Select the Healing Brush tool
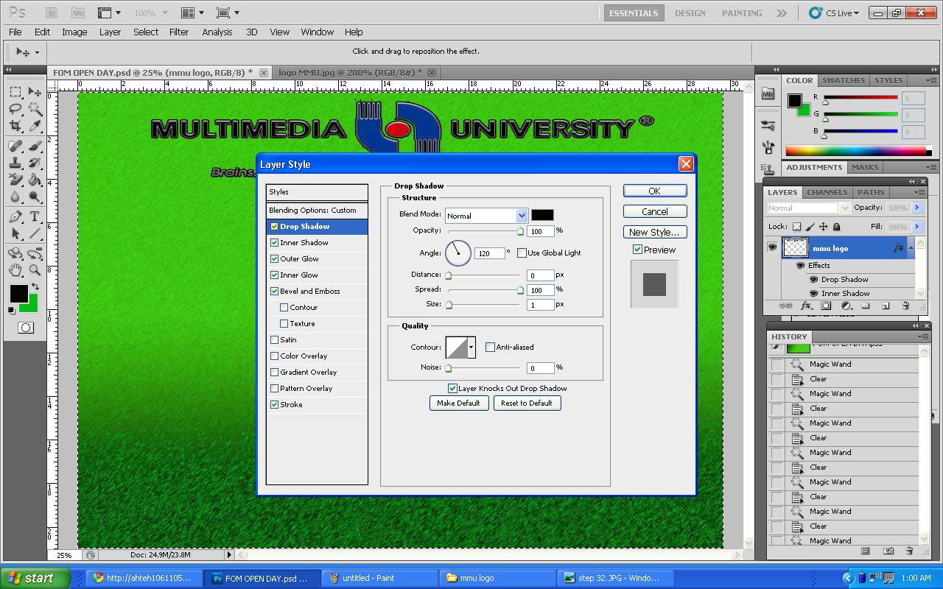The height and width of the screenshot is (589, 943). 15,146
